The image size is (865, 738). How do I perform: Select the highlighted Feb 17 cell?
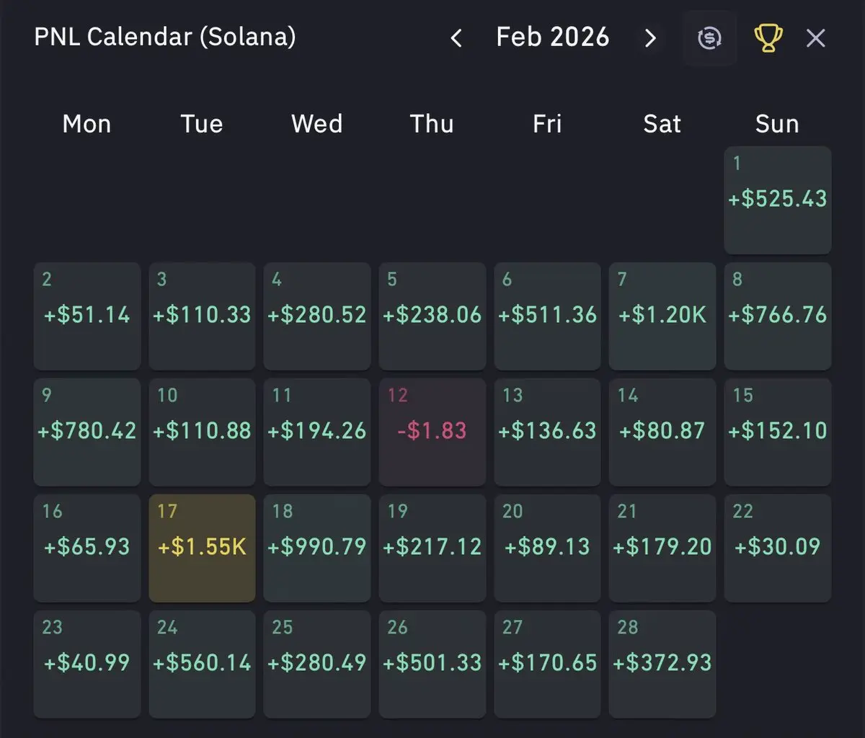202,548
